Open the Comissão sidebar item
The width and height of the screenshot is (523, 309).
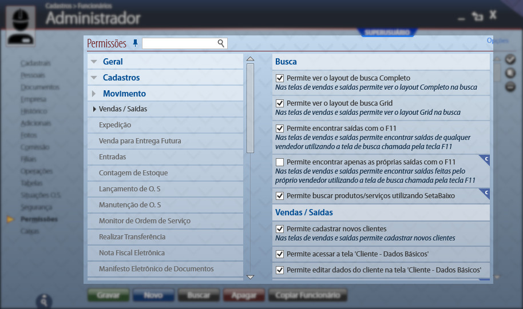35,147
